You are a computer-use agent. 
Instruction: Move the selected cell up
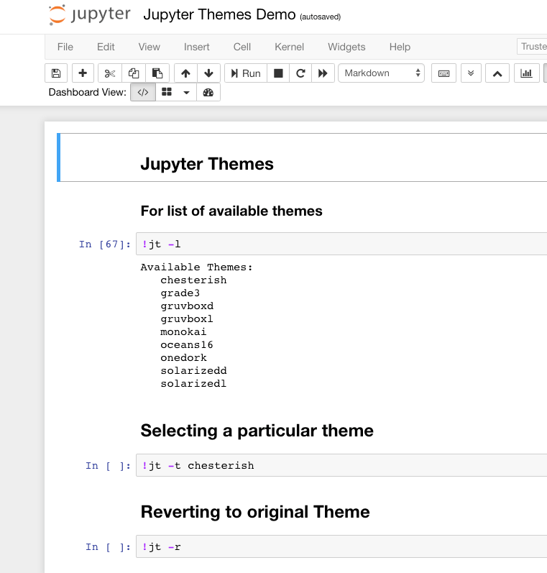(x=185, y=73)
